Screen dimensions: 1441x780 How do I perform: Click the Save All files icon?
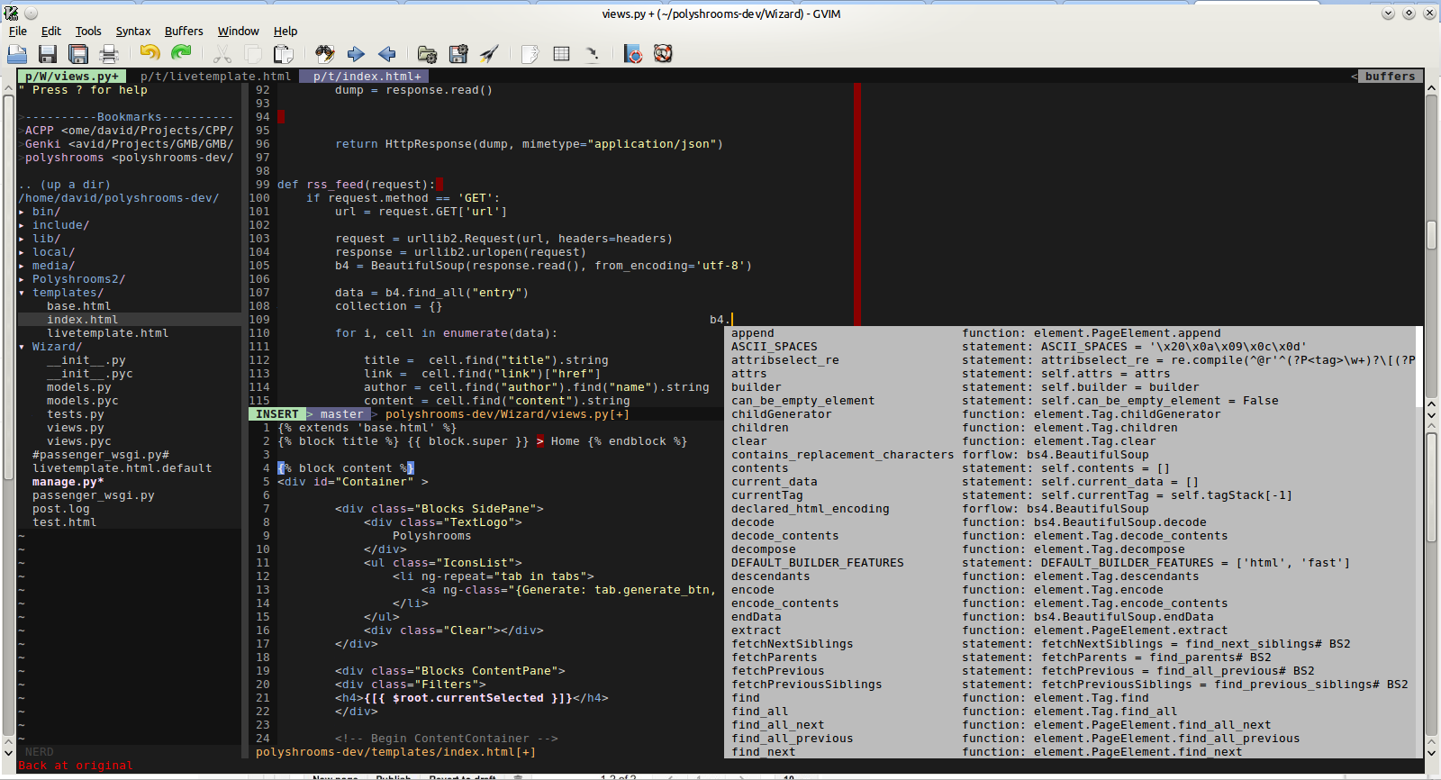(78, 54)
